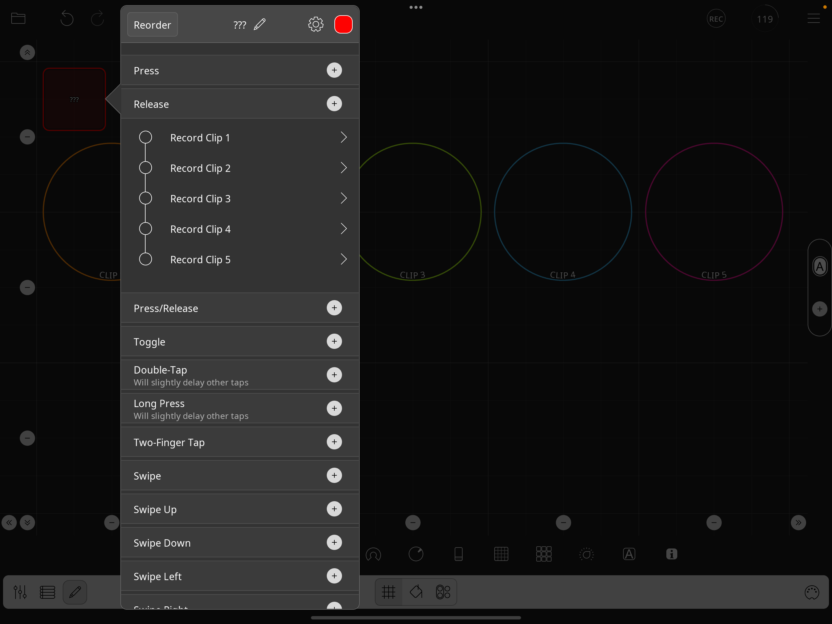
Task: Expand Record Clip 2 details
Action: tap(344, 168)
